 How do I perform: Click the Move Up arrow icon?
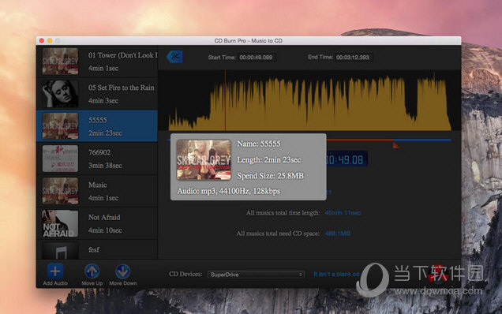[x=92, y=271]
